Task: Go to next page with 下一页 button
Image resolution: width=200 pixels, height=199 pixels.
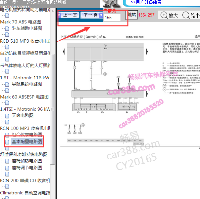Action: pos(92,15)
